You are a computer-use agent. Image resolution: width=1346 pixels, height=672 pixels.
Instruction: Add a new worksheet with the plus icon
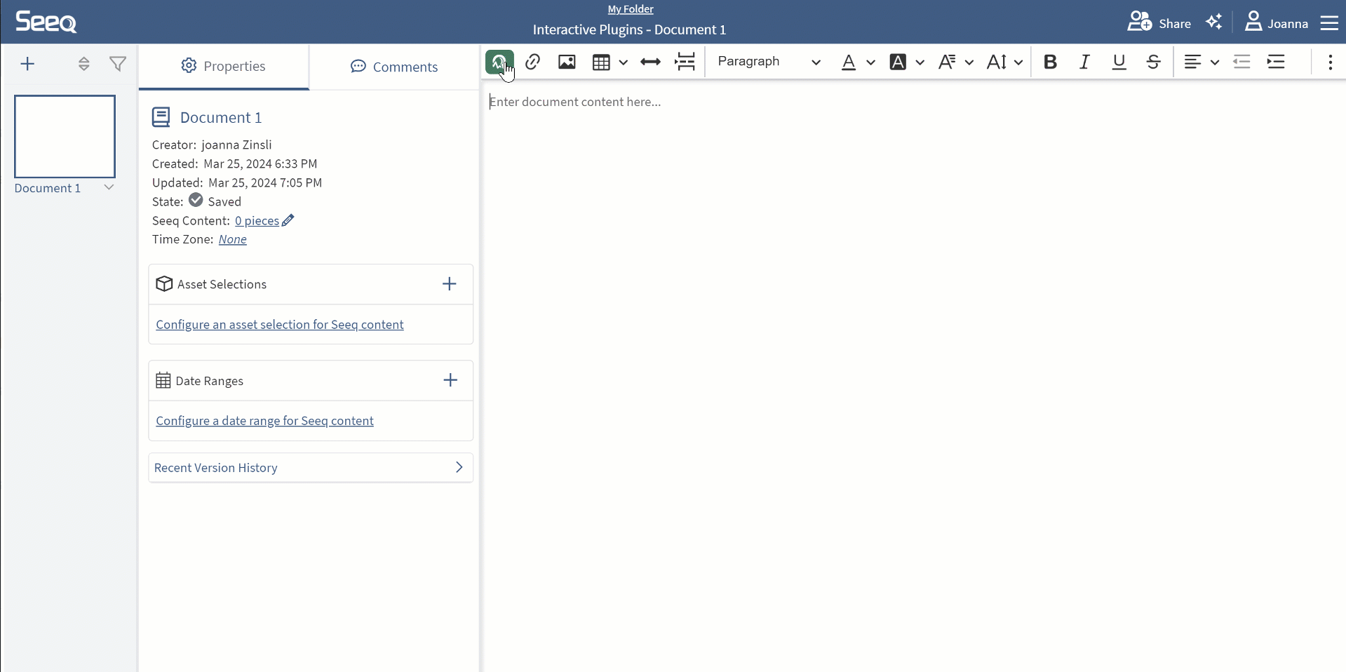[x=27, y=64]
